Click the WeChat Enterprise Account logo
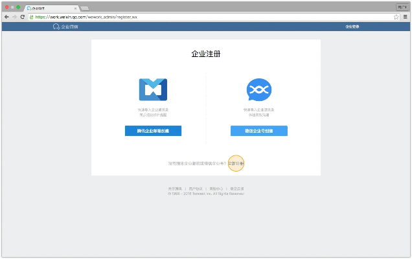The height and width of the screenshot is (259, 412). 259,89
